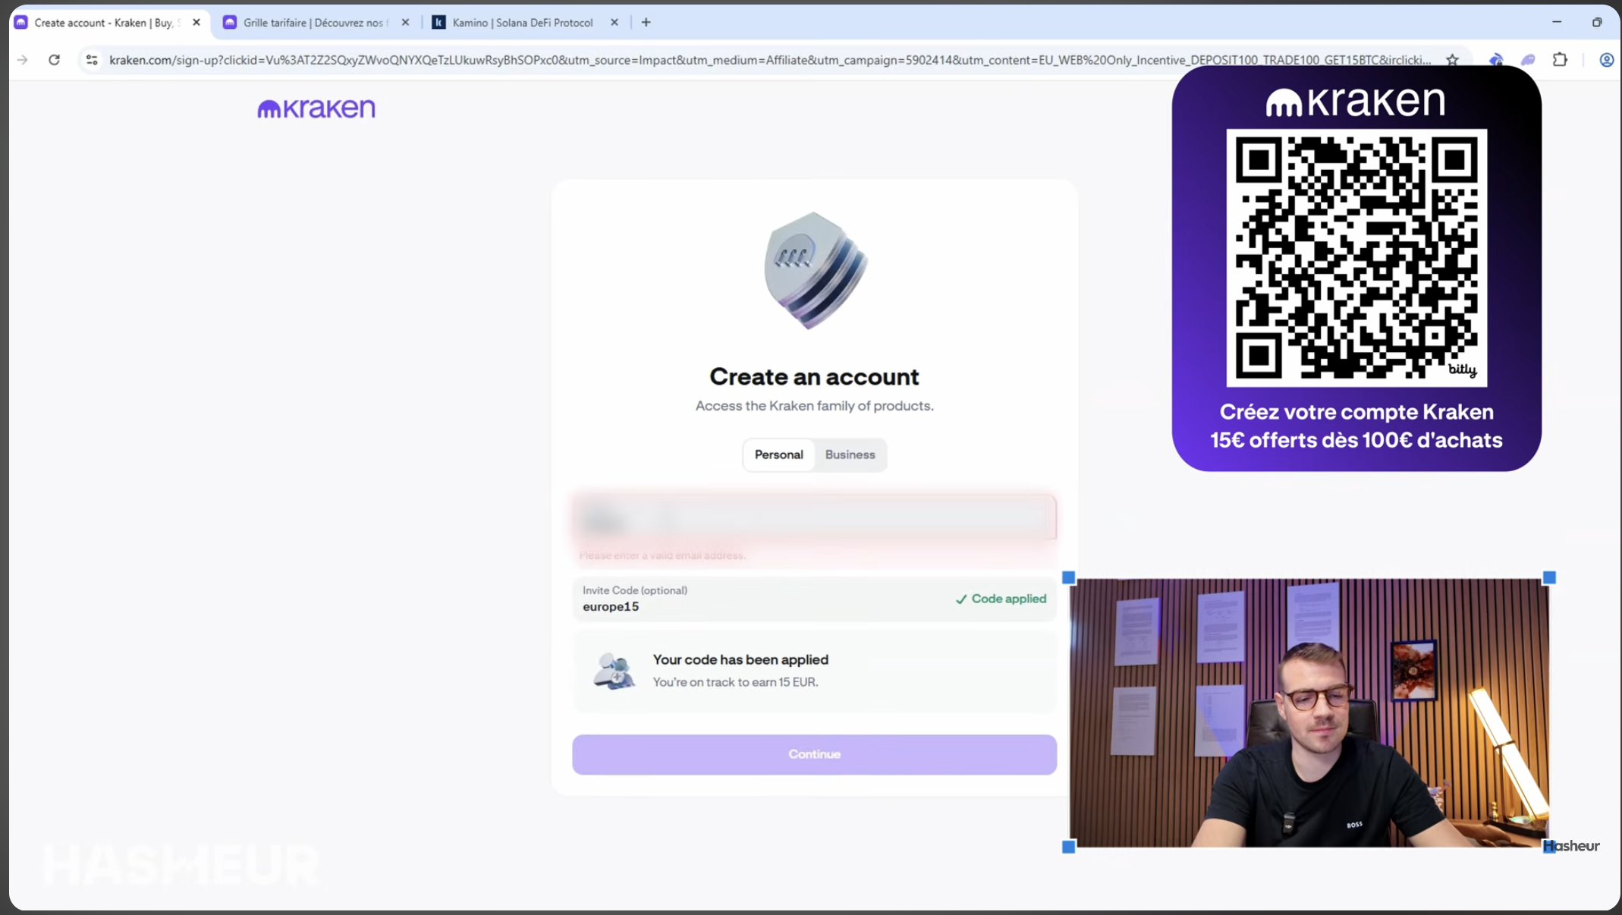Open the browser extensions puzzle icon
Viewport: 1622px width, 915px height.
click(1560, 60)
